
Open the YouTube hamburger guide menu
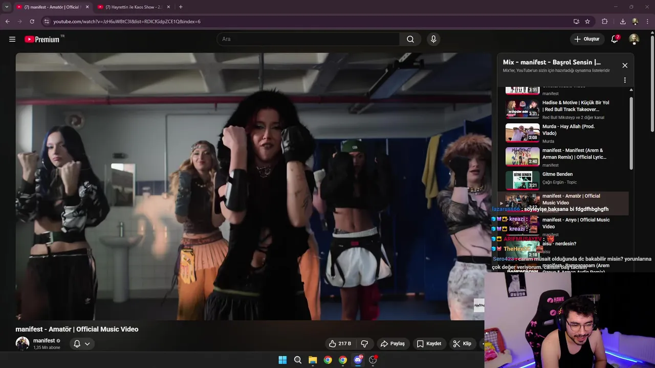(x=12, y=39)
